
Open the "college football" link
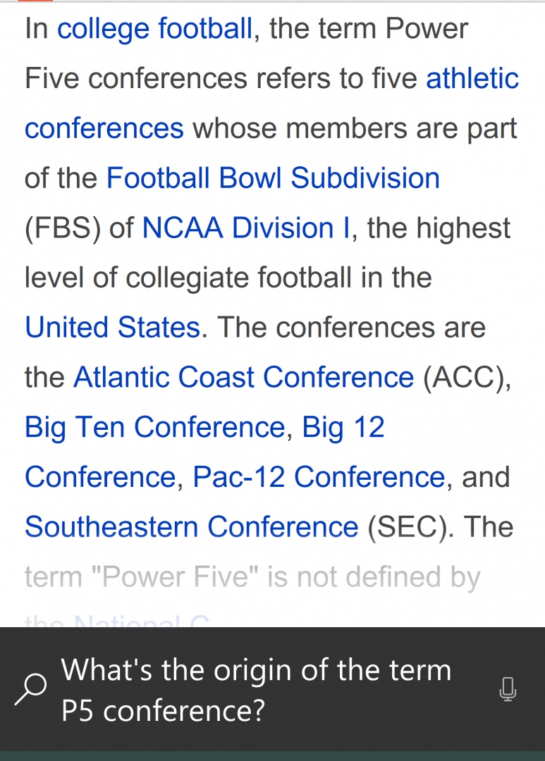point(154,29)
